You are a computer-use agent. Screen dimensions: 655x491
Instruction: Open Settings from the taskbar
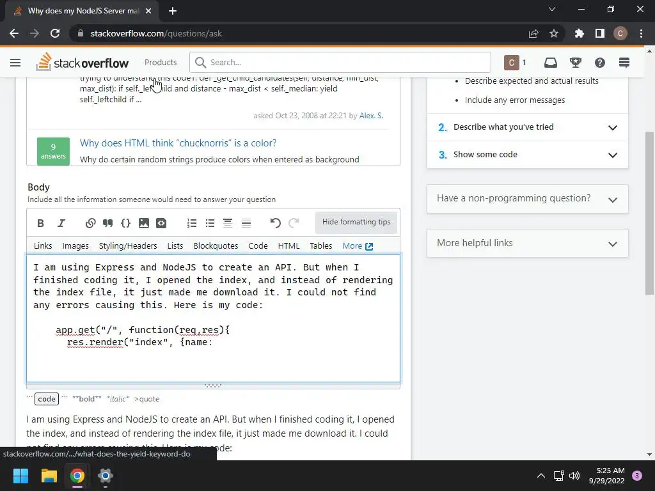point(106,476)
